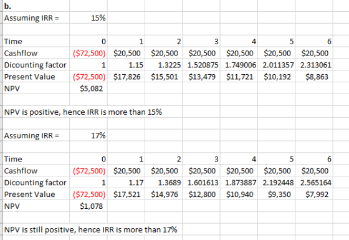Select the 17% IRR assumption cell
Image resolution: width=349 pixels, height=240 pixels.
click(88, 135)
